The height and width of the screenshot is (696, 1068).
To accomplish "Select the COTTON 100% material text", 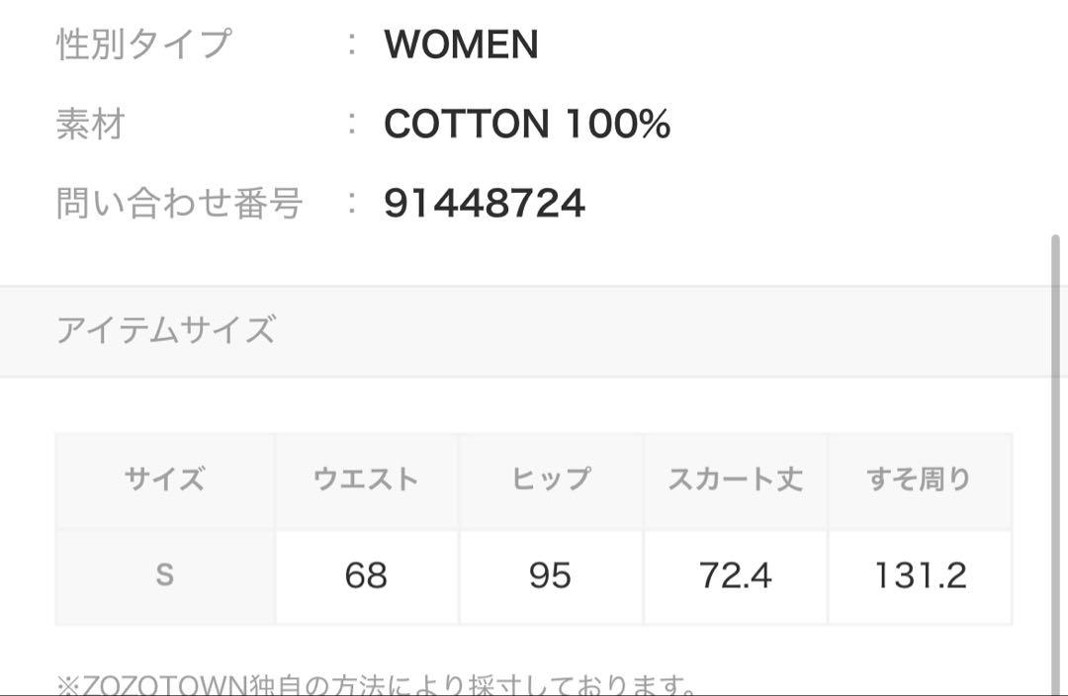I will pyautogui.click(x=526, y=124).
